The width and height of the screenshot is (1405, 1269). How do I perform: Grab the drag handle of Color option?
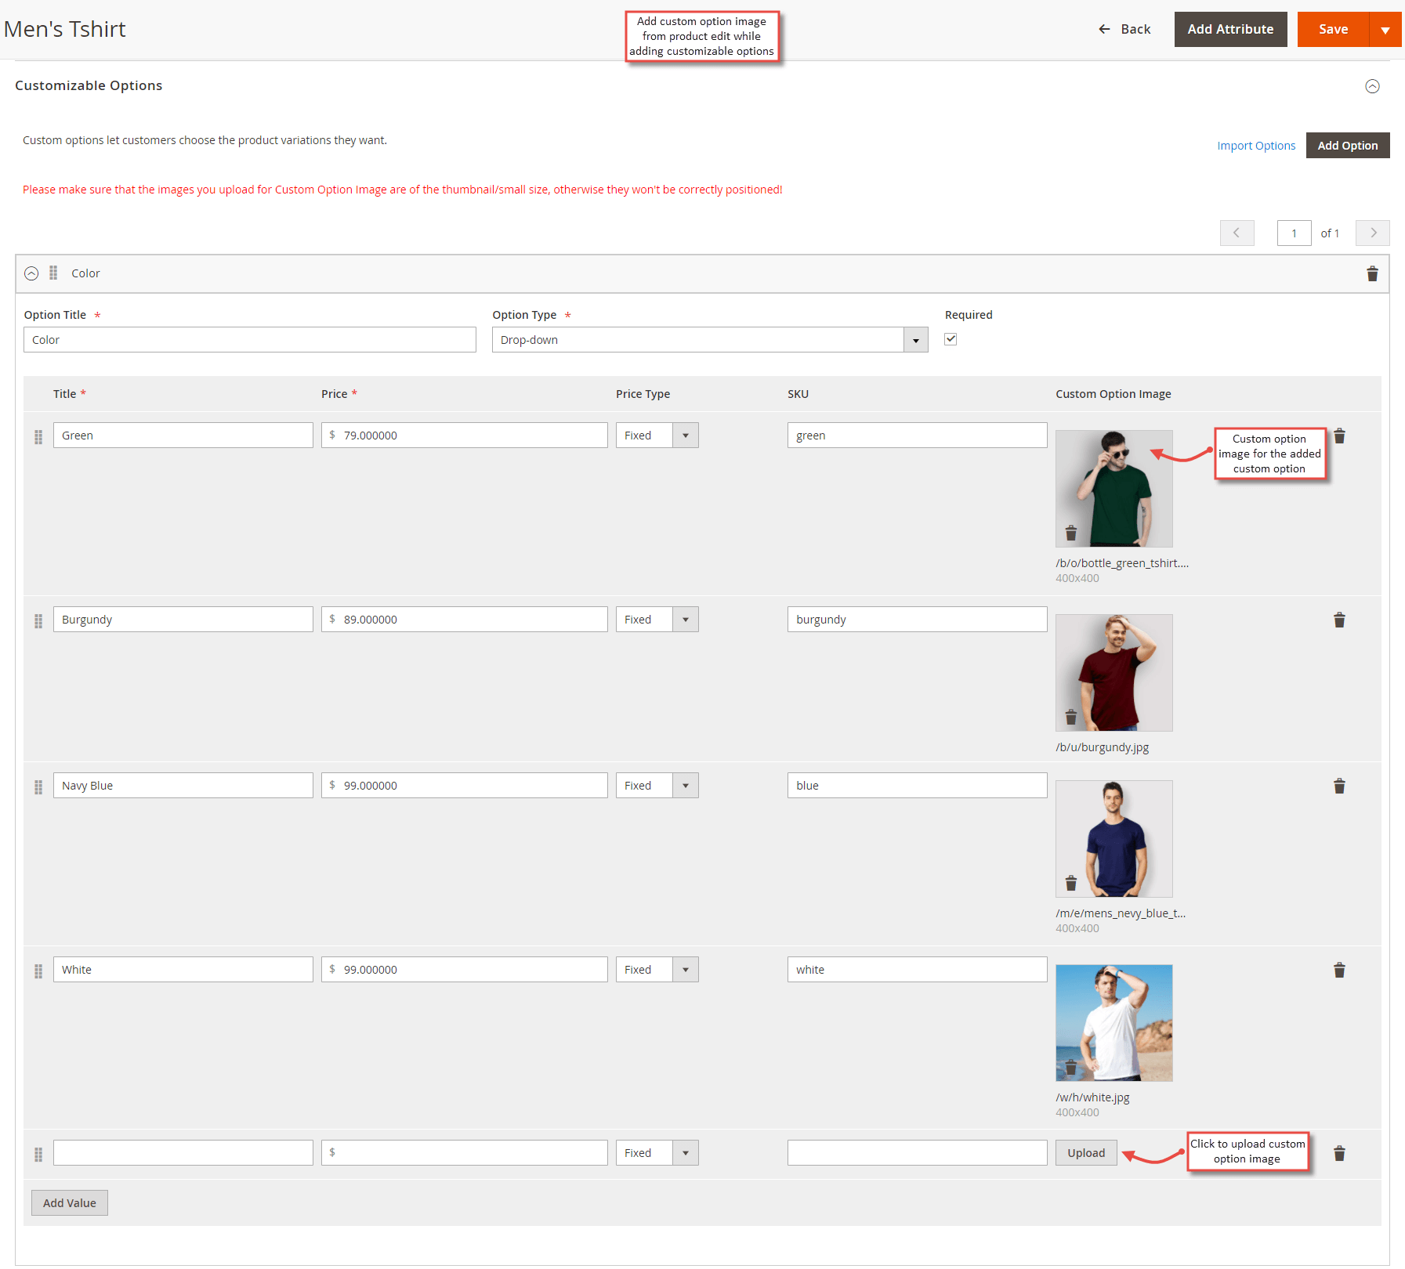coord(53,273)
